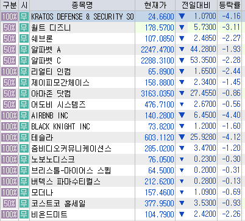This screenshot has height=221, width=245.
Task: Click the down arrow in 어도비 시스템즈 row
Action: pos(182,104)
